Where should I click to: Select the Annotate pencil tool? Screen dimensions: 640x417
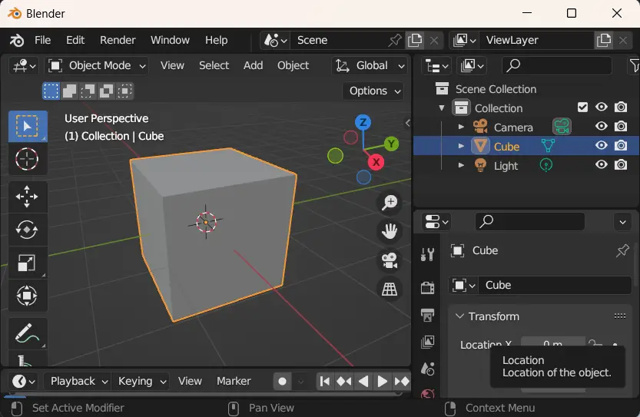(x=27, y=334)
